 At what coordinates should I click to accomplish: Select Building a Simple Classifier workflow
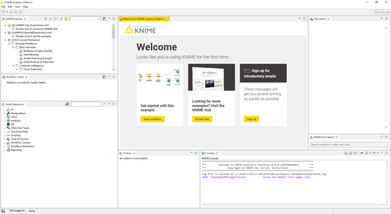click(x=38, y=51)
